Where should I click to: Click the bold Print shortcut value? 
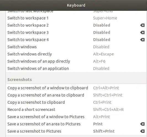coord(98,124)
